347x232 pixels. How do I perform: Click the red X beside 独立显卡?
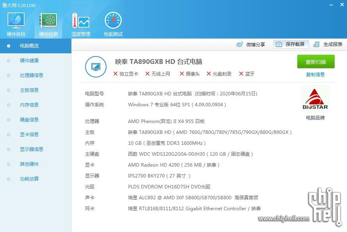tap(115, 74)
